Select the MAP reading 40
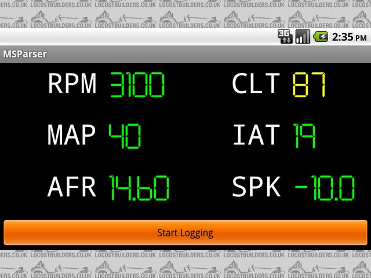 click(125, 136)
